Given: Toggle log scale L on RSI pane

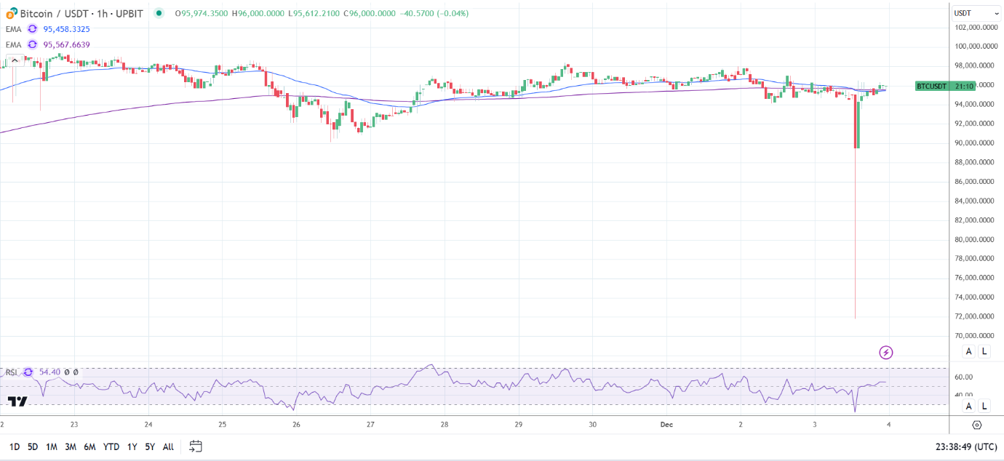Looking at the screenshot, I should coord(984,406).
